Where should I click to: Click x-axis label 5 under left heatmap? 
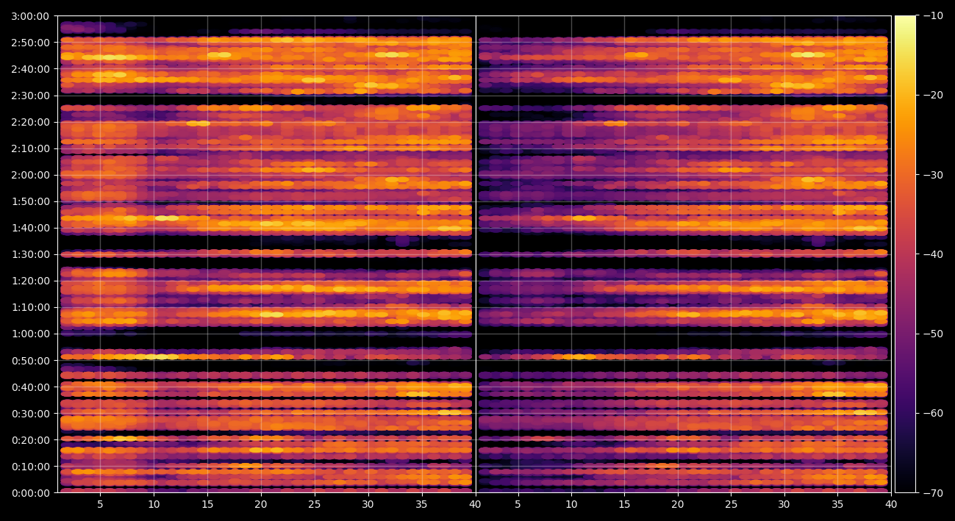click(100, 505)
